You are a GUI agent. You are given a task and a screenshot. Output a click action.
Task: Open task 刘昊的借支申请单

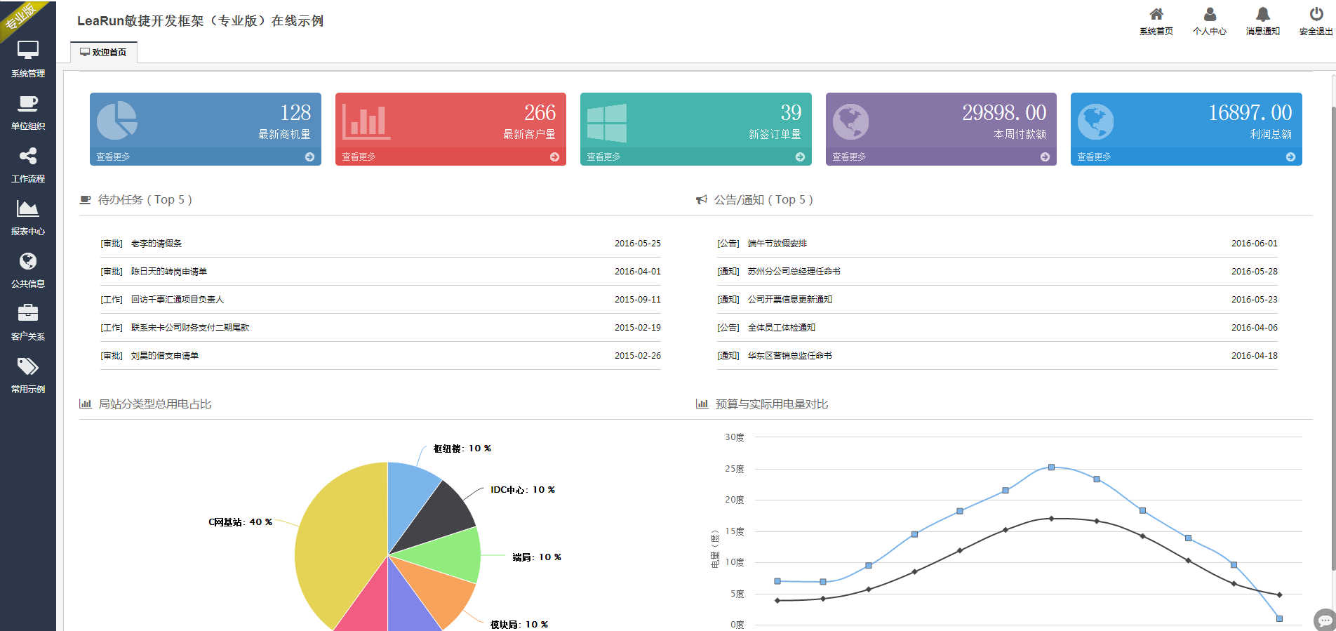(x=165, y=356)
